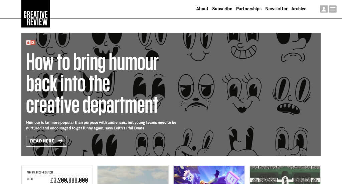Open the purple cartoon game thumbnail
Screen dimensions: 342x184
pyautogui.click(x=209, y=175)
